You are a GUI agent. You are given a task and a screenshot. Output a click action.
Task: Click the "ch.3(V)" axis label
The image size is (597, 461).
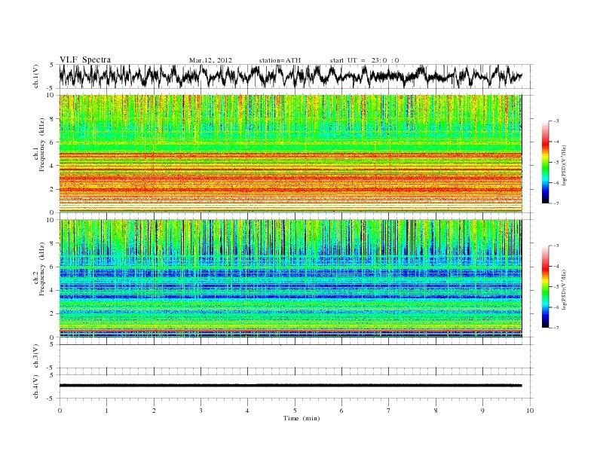click(36, 356)
